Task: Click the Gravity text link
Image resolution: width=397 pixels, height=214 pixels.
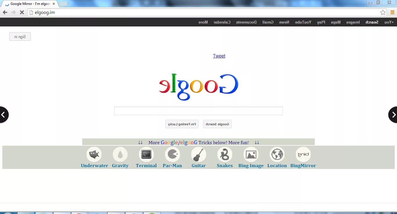Action: click(x=120, y=166)
